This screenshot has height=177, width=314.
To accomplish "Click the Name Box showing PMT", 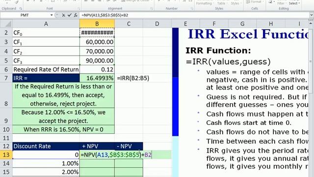I will 25,15.
